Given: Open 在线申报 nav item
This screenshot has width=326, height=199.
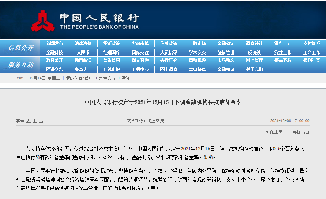Looking at the screenshot, I should coord(112,69).
